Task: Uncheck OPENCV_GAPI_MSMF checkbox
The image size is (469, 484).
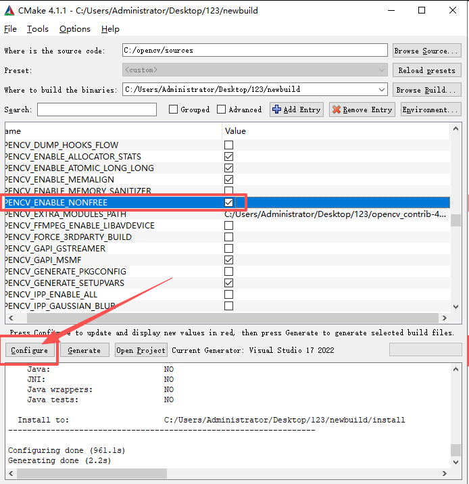Action: pyautogui.click(x=228, y=260)
